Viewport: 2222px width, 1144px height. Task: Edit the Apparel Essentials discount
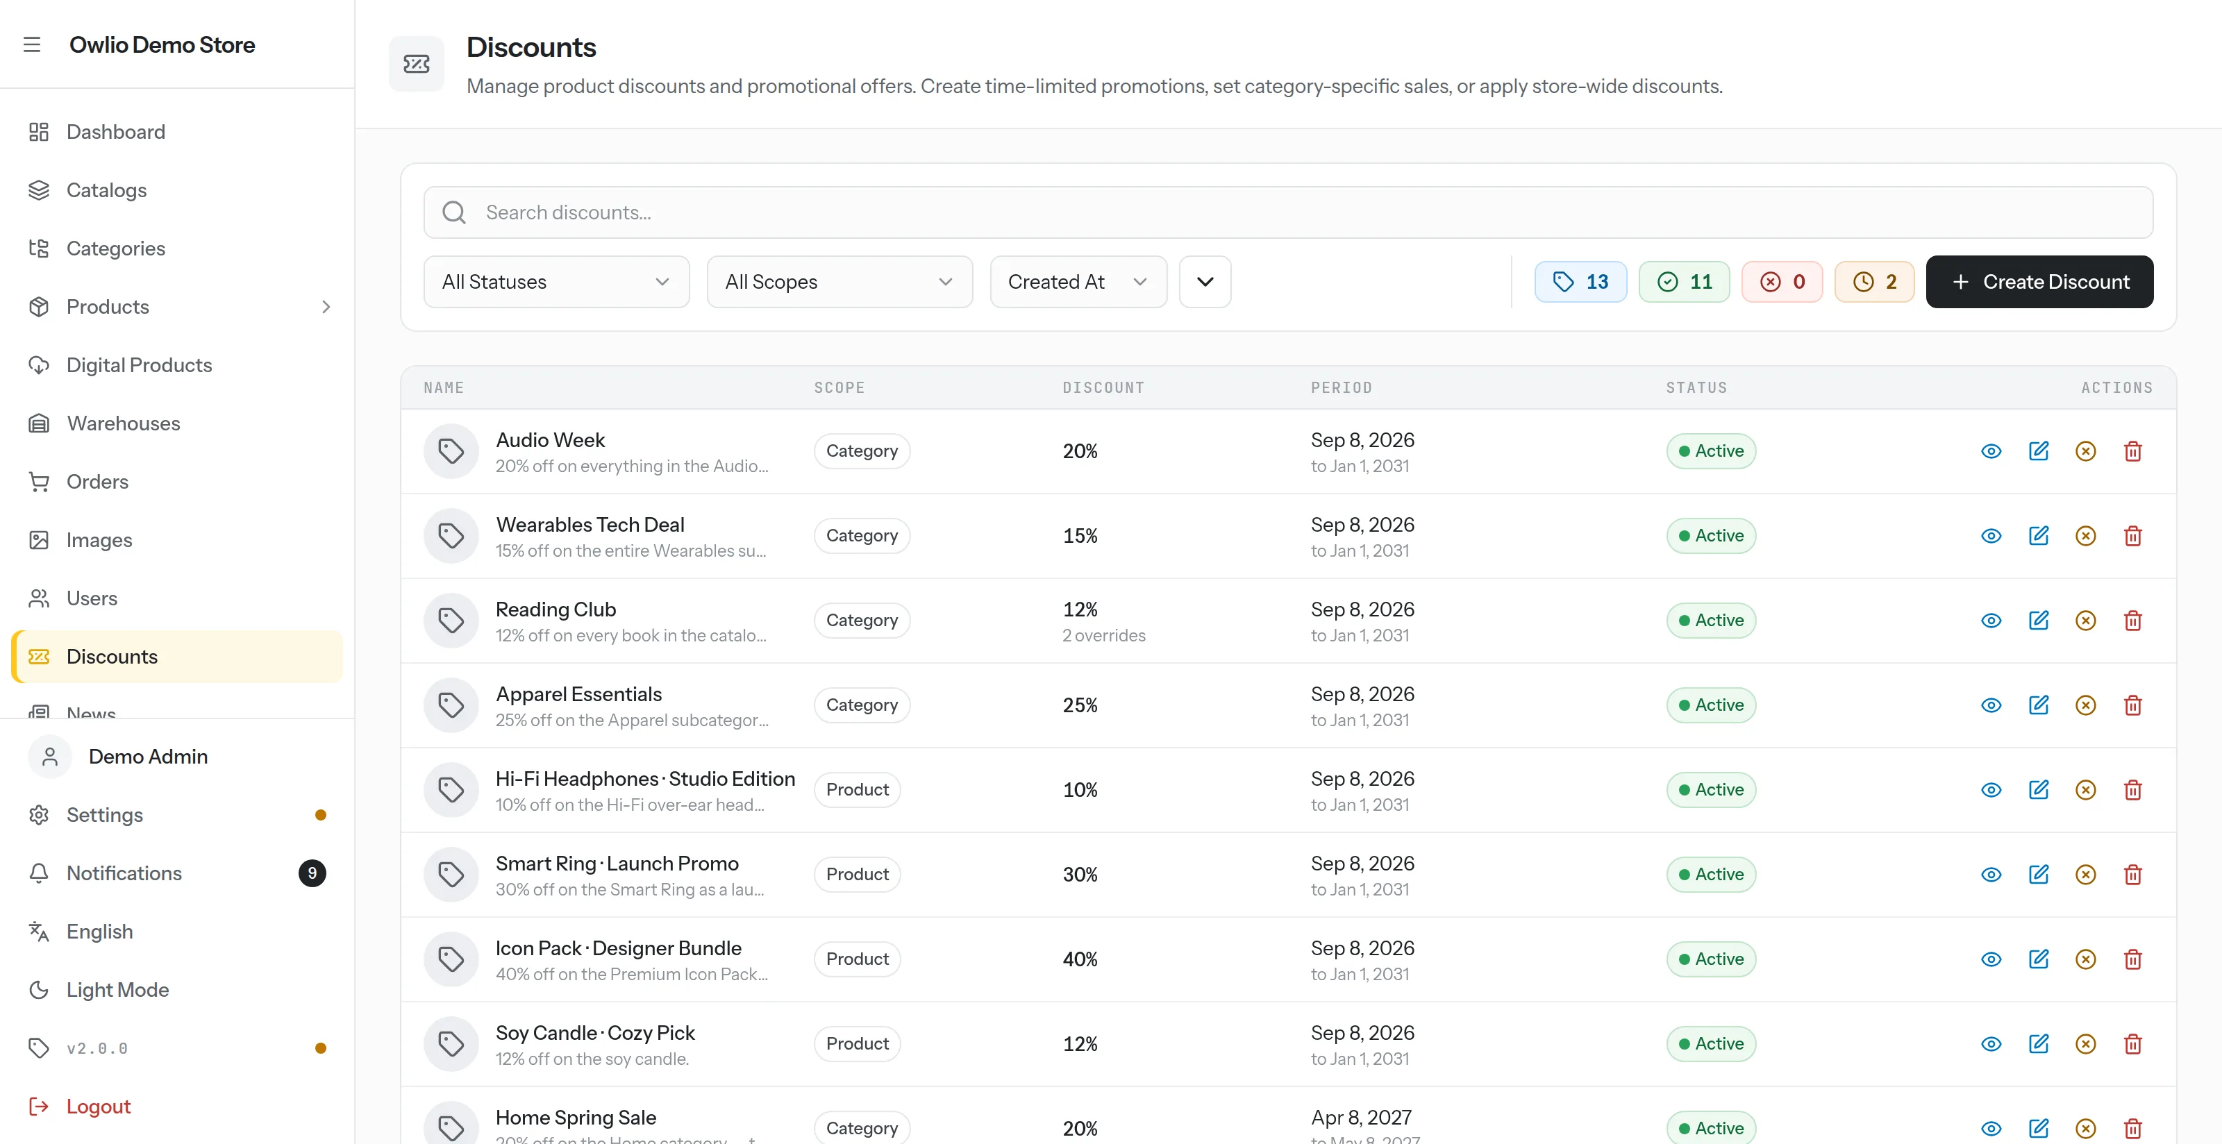pyautogui.click(x=2038, y=705)
